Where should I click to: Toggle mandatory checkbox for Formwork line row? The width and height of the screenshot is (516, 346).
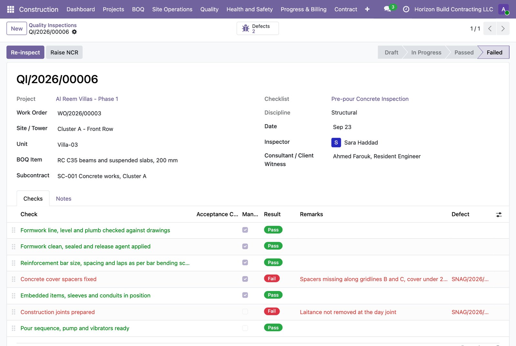point(245,230)
